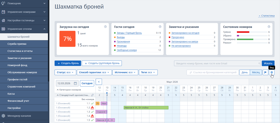
Task: Go to previous dates with left arrow
Action: point(99,82)
